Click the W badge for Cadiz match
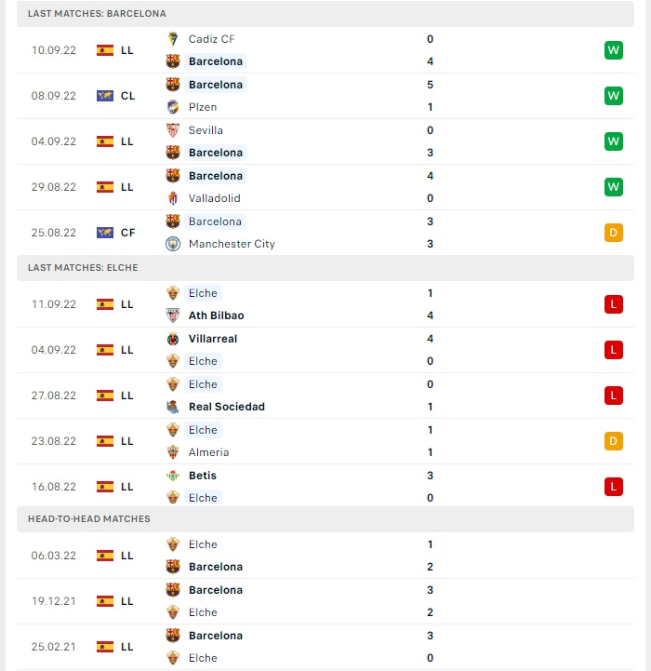This screenshot has height=671, width=651. pyautogui.click(x=614, y=50)
